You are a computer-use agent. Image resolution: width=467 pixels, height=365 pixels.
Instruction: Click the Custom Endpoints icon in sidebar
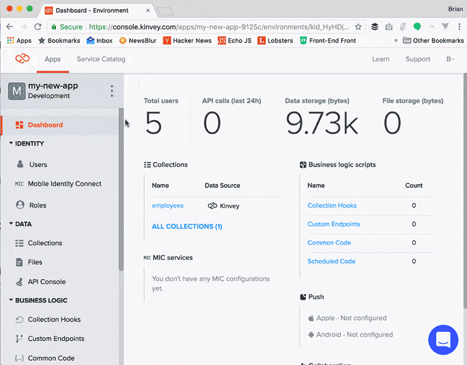point(19,339)
